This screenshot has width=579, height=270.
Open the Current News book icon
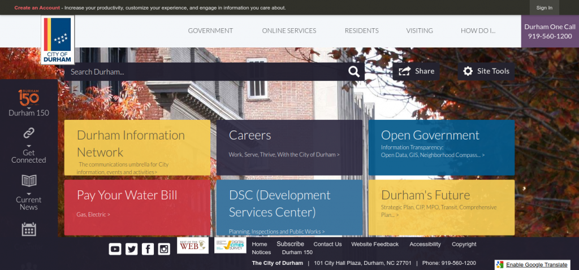click(29, 181)
